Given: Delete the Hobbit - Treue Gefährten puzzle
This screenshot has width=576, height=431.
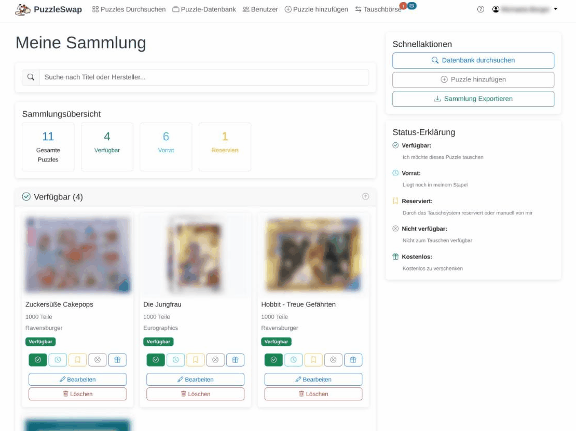Looking at the screenshot, I should coord(313,394).
